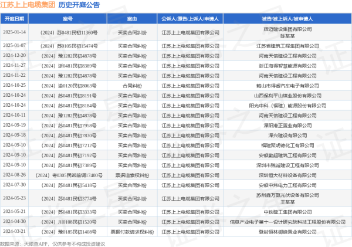Click date cell 2024-11-22
Screen dimensions: 352x247
tap(14, 75)
